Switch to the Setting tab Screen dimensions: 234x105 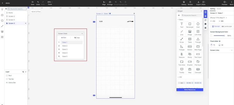(x=213, y=9)
